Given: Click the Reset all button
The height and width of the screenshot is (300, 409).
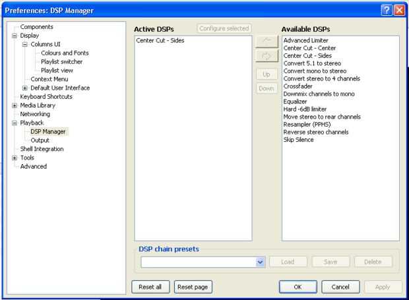Looking at the screenshot, I should 150,287.
